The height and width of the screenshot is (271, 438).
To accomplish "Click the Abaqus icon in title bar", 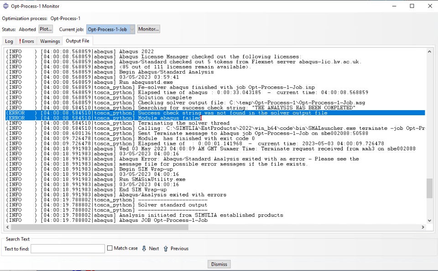I will (5, 6).
